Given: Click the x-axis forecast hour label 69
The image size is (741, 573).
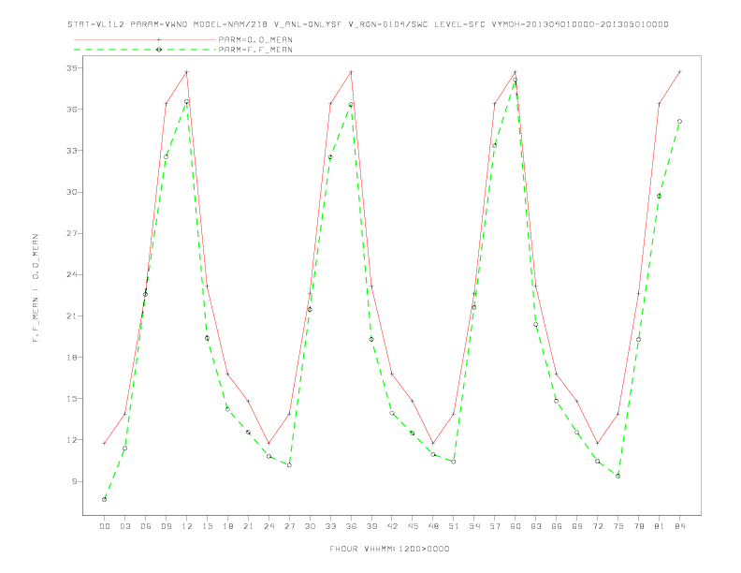Looking at the screenshot, I should point(577,526).
